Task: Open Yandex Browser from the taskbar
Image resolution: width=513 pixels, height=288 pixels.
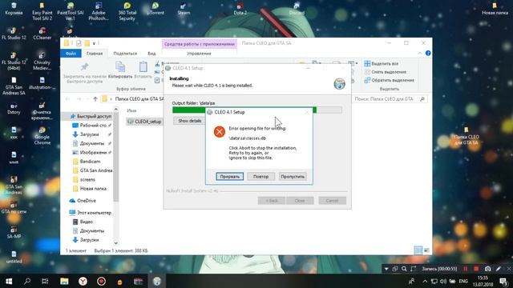Action: pos(83,281)
